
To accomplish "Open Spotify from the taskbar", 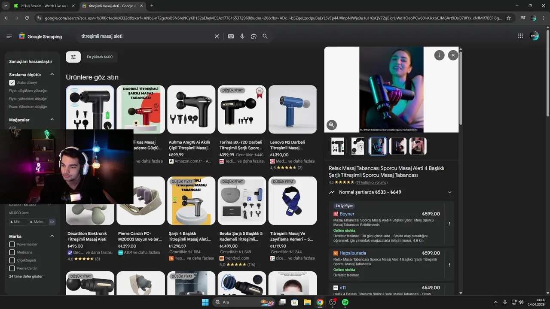I will [x=345, y=302].
